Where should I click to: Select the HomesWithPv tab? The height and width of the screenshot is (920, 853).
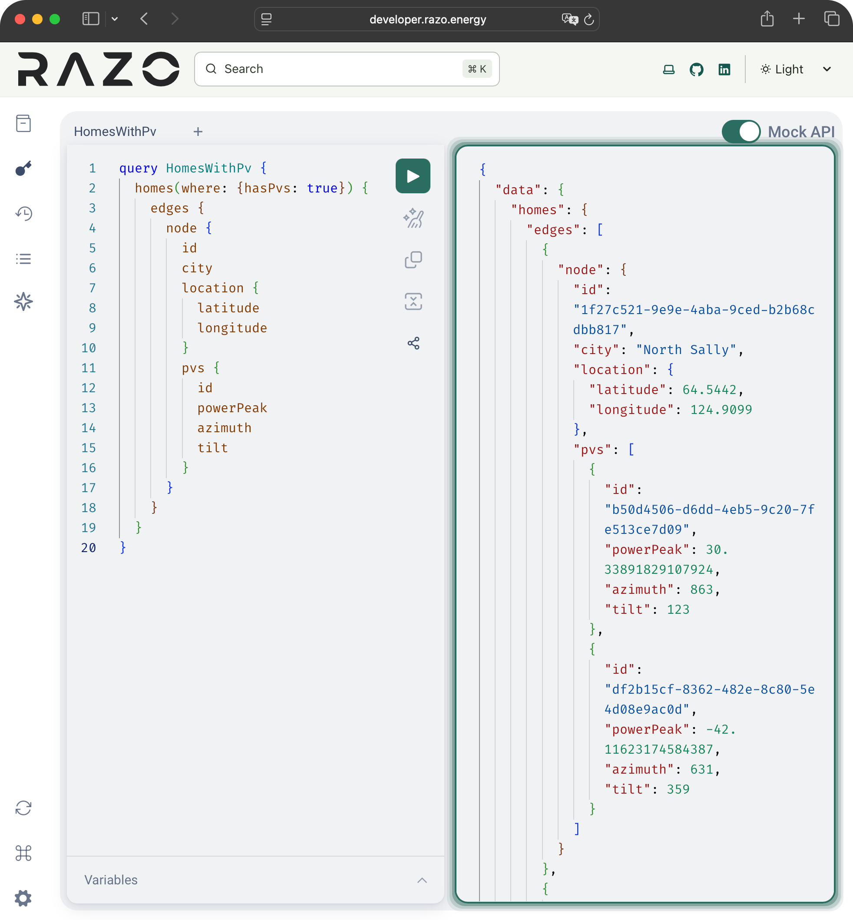click(x=115, y=132)
